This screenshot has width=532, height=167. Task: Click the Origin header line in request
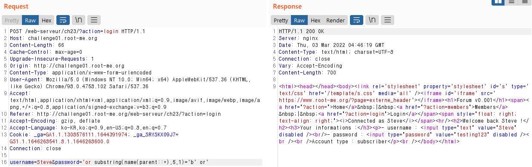click(67, 66)
